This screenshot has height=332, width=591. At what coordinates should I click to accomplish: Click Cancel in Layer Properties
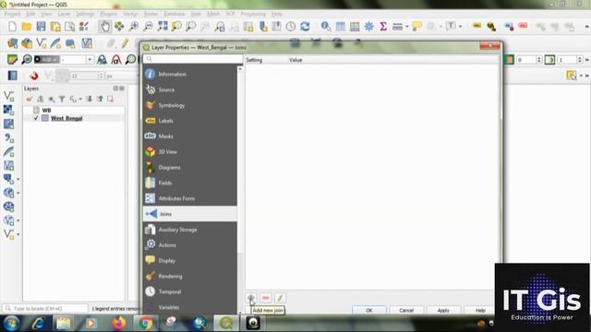[406, 310]
